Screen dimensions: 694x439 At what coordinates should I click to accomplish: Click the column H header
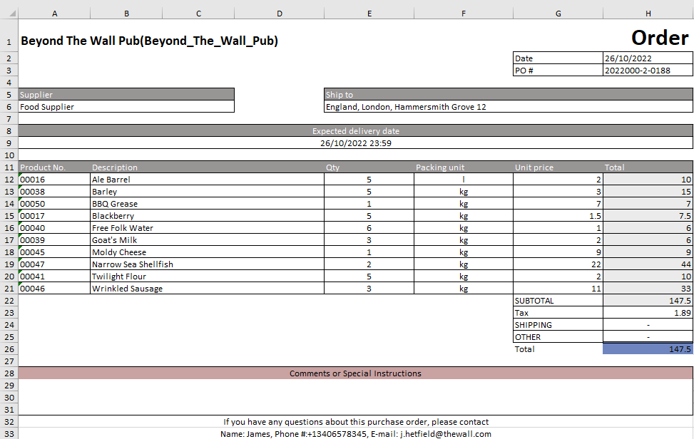coord(648,13)
